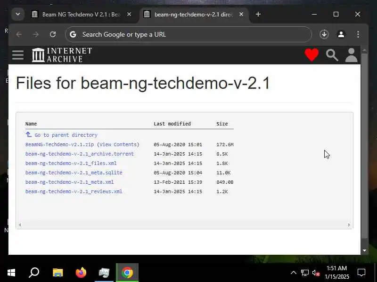
Task: Open View Contents of the zip file
Action: click(118, 144)
